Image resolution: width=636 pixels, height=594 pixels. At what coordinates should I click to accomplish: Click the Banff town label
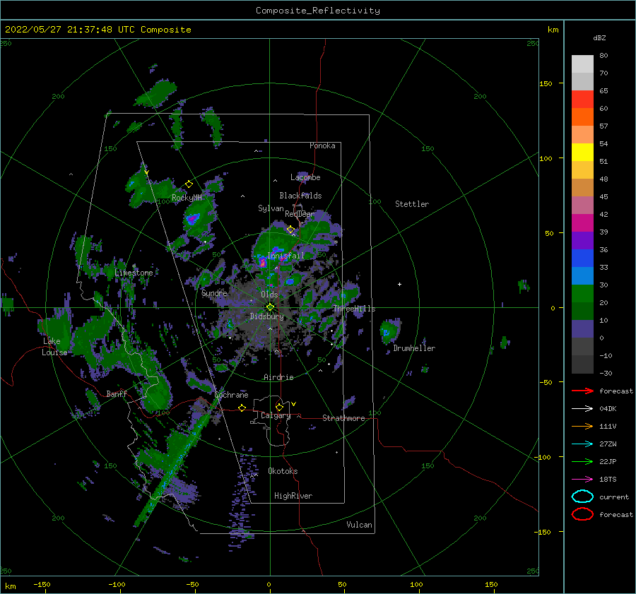(x=117, y=393)
